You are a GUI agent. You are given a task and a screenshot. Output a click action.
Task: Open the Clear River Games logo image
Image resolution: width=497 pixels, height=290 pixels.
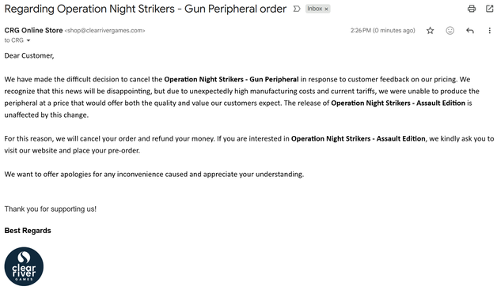pyautogui.click(x=24, y=266)
